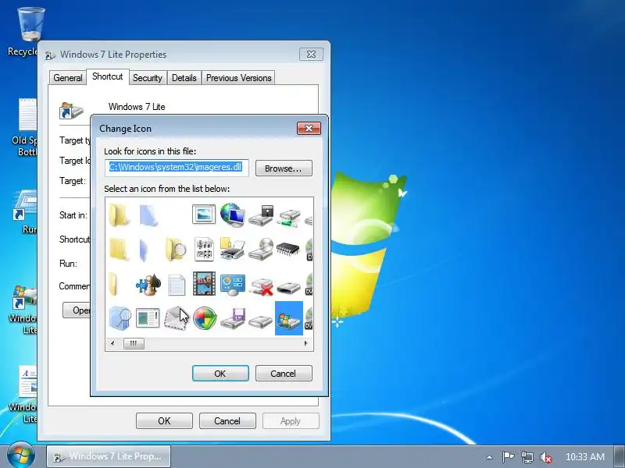625x468 pixels.
Task: Select the chess pawn and puzzle games icon
Action: [x=148, y=284]
